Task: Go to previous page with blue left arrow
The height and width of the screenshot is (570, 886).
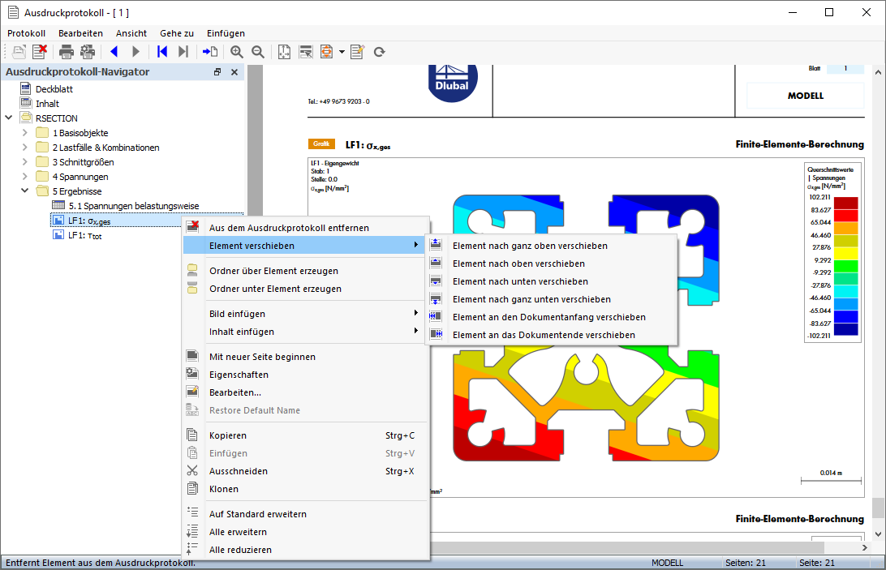Action: [x=114, y=52]
